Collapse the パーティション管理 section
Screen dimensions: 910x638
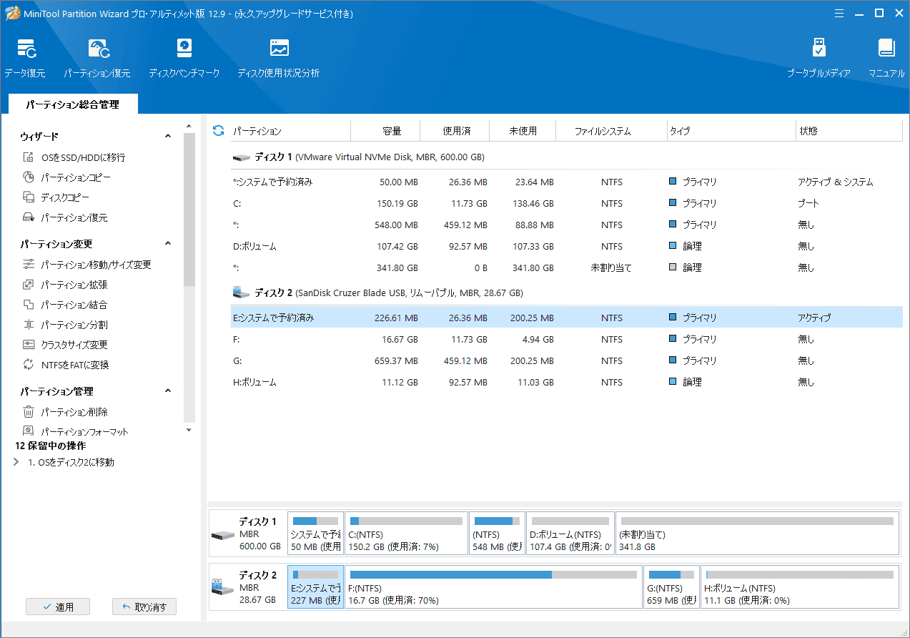(x=168, y=391)
